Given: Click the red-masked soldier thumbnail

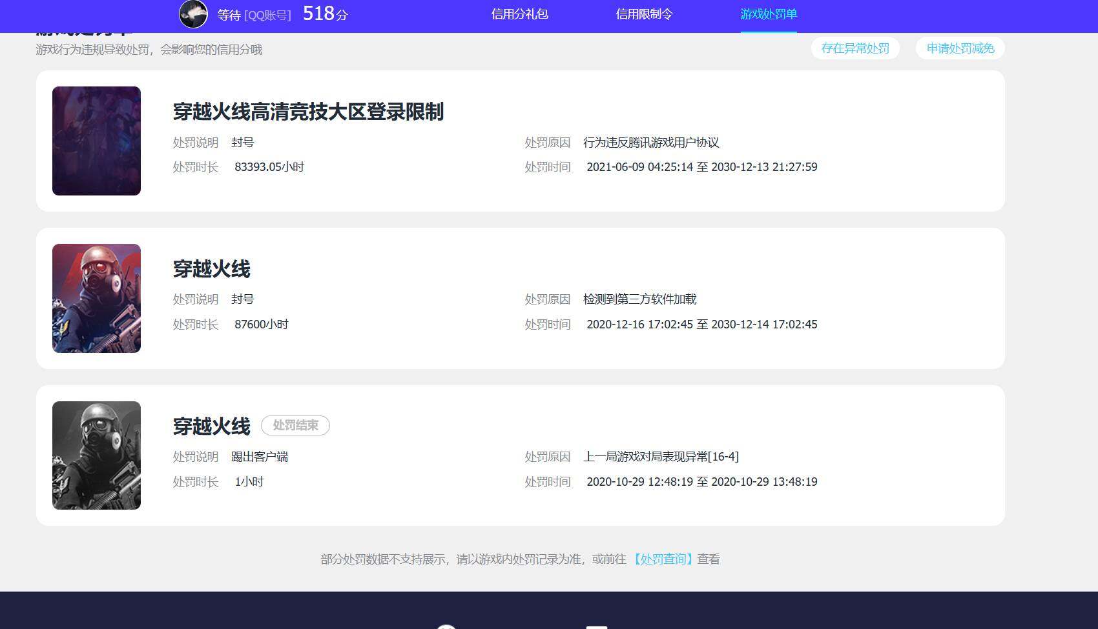Looking at the screenshot, I should click(x=96, y=298).
